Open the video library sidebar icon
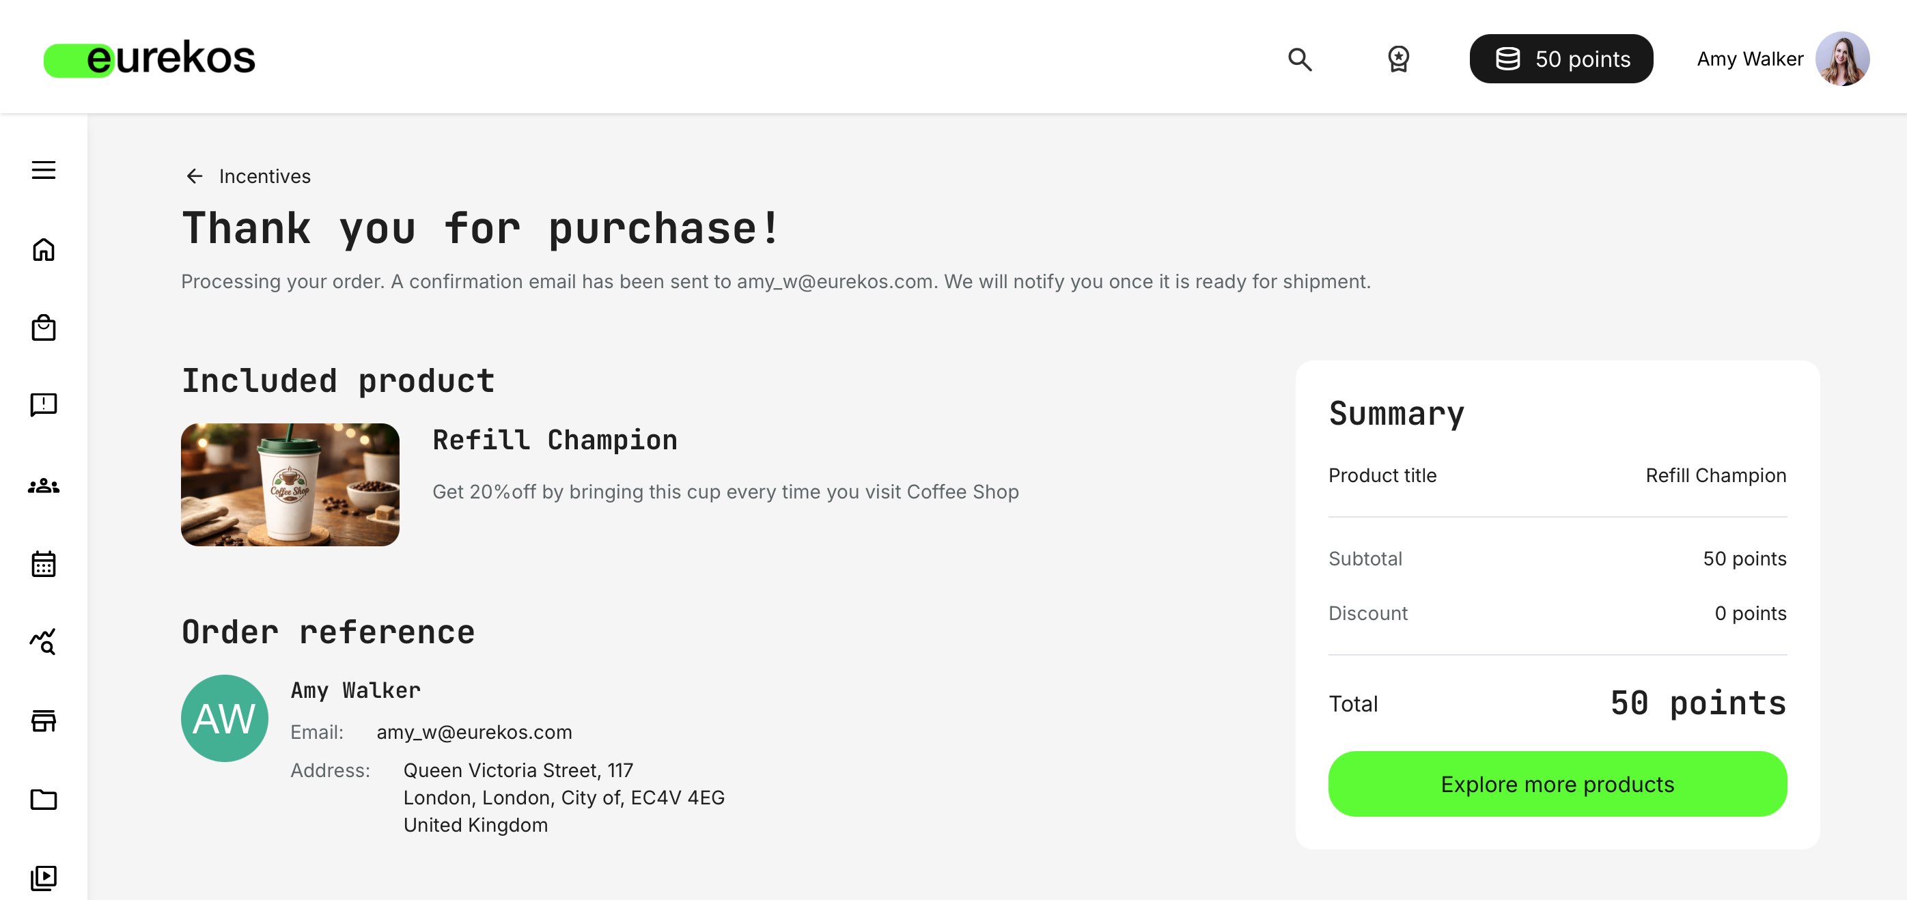The width and height of the screenshot is (1907, 900). tap(44, 877)
